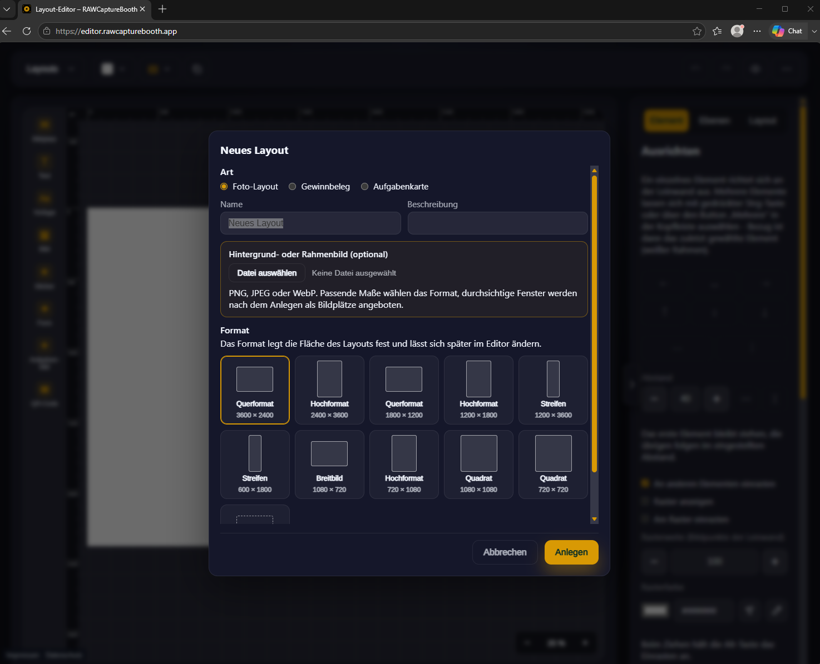Focus the Name input field

(x=310, y=223)
